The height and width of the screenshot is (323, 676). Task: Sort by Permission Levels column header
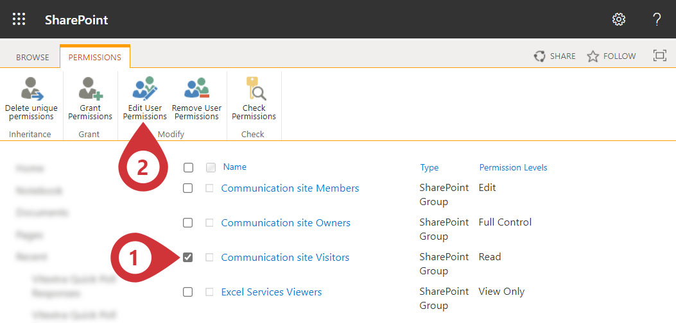coord(513,167)
